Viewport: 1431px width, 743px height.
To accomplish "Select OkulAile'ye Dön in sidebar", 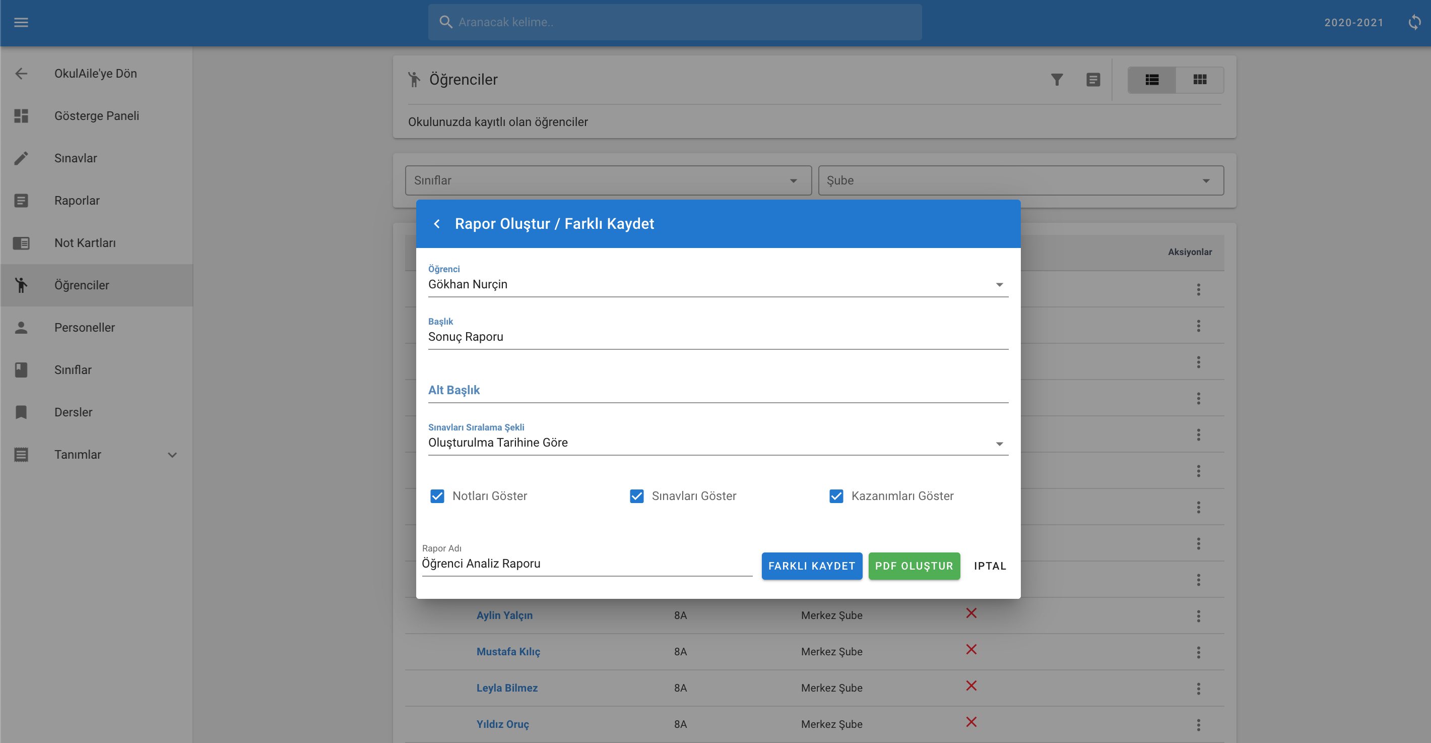I will (x=96, y=74).
